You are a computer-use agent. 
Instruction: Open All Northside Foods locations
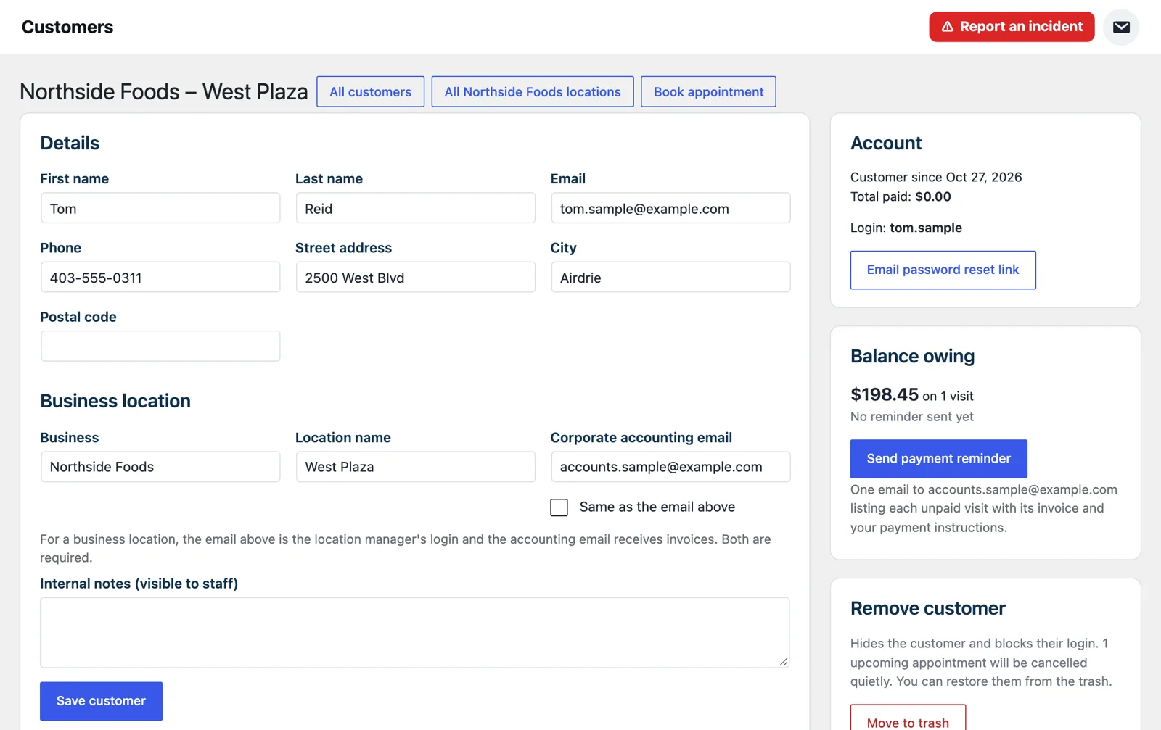[x=533, y=92]
